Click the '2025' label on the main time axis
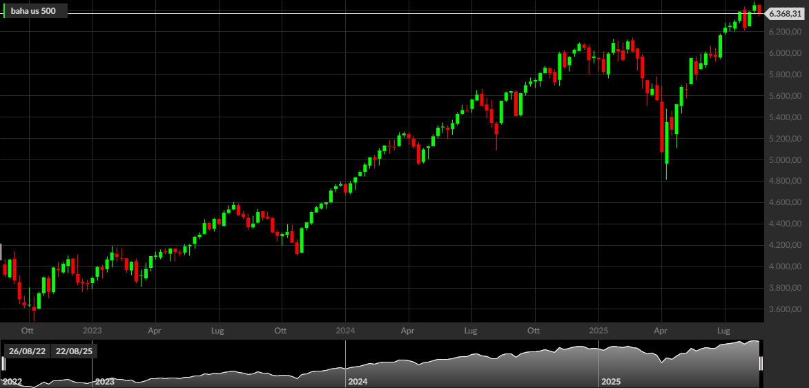Image resolution: width=809 pixels, height=388 pixels. pos(598,330)
